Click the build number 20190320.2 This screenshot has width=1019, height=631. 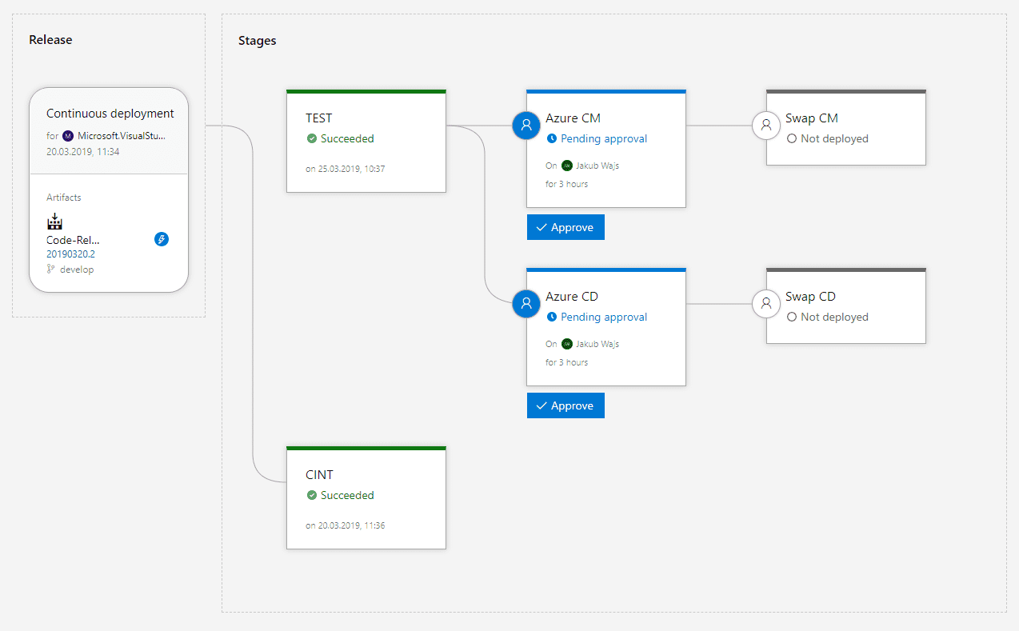pos(70,254)
